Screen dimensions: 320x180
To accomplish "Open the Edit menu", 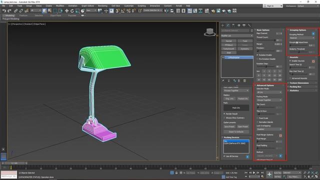I will click(x=11, y=6).
